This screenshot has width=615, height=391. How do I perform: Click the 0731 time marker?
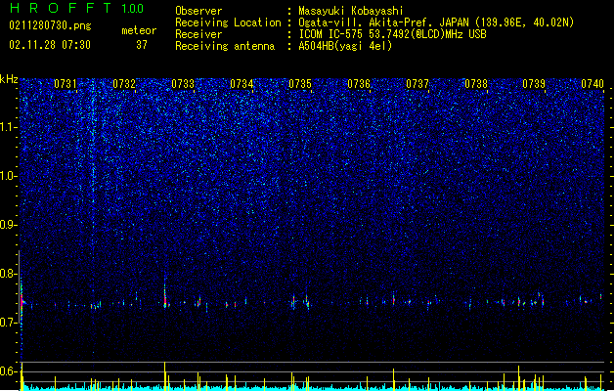coord(66,84)
